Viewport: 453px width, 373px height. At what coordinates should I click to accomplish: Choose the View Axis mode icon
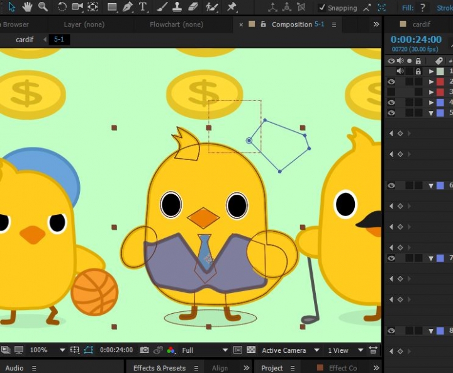tap(301, 8)
